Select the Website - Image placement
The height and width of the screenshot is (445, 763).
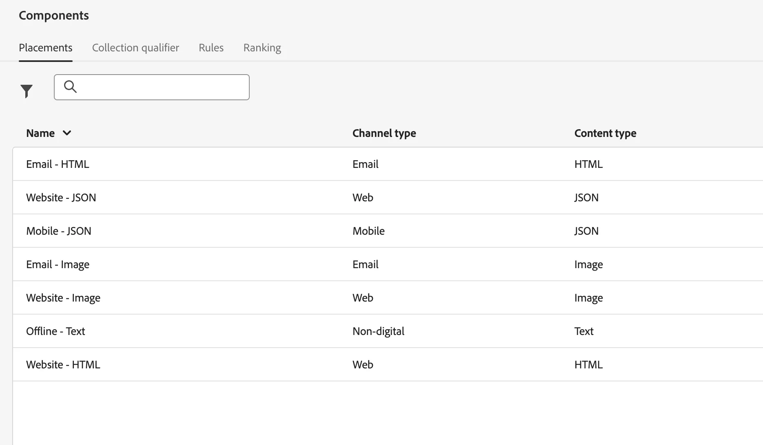[63, 297]
